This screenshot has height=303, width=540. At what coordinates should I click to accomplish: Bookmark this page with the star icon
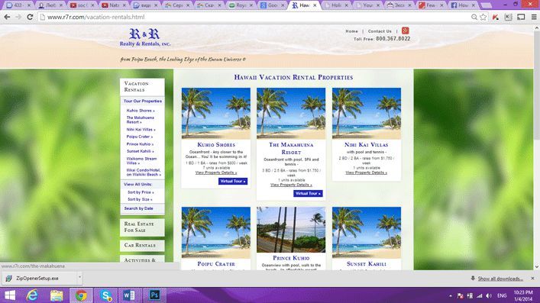click(x=483, y=17)
